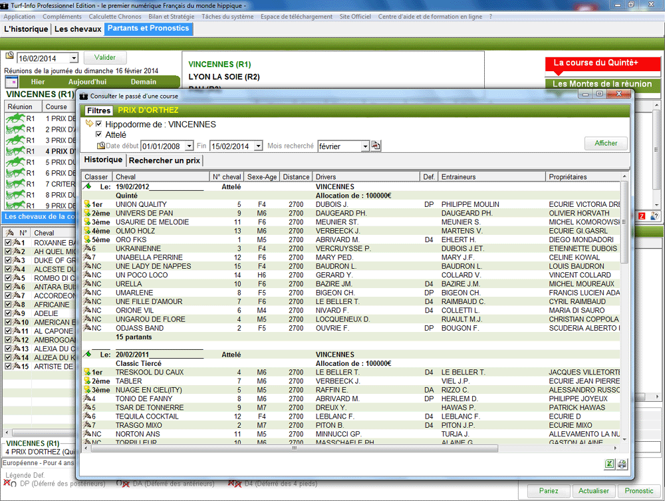This screenshot has width=665, height=501.
Task: Uncheck horse number 8 AFRICAINE checkbox
Action: [x=8, y=305]
